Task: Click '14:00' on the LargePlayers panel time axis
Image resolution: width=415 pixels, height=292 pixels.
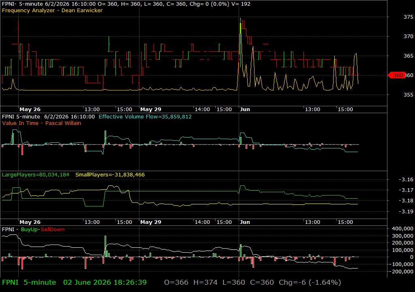Action: (202, 222)
